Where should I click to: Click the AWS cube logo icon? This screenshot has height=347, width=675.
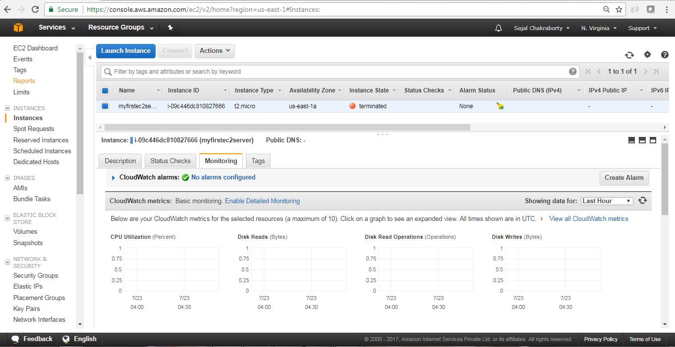pos(18,28)
